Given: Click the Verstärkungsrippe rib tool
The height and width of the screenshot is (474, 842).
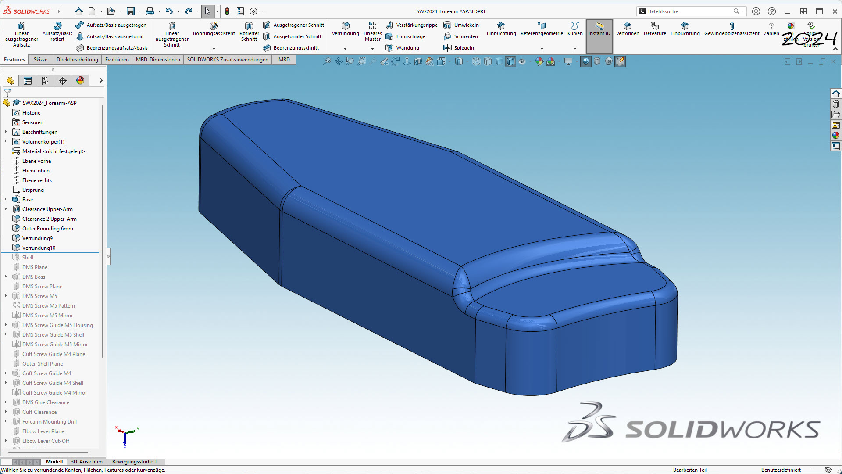Looking at the screenshot, I should (416, 25).
